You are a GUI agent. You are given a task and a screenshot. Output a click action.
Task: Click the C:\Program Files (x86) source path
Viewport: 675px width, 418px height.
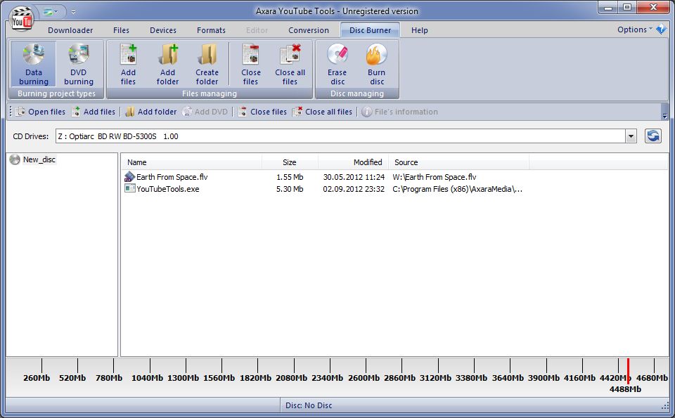click(458, 189)
